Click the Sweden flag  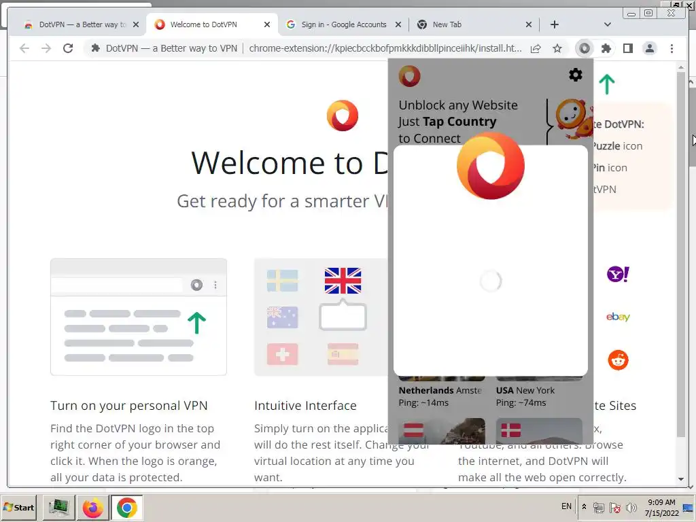[282, 281]
